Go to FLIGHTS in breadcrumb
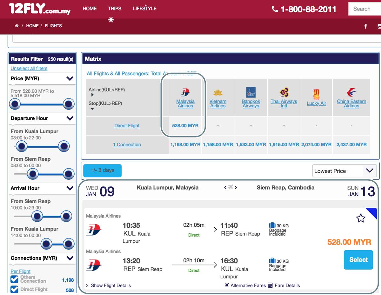381x295 pixels. (x=53, y=26)
